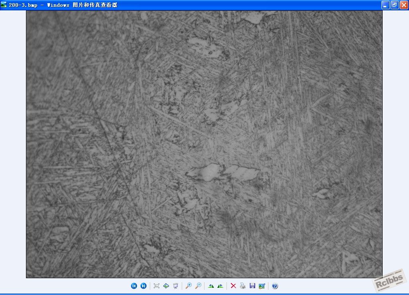This screenshot has height=295, width=409.
Task: Go to the next image
Action: click(143, 286)
